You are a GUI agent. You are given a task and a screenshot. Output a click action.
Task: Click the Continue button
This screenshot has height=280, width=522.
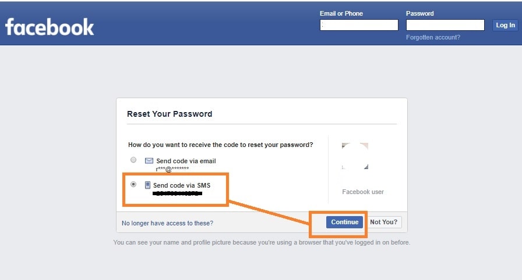point(344,222)
